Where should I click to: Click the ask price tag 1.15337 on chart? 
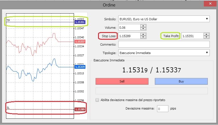(x=80, y=42)
